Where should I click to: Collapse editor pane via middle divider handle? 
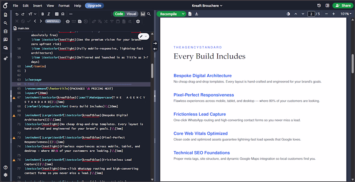[155, 96]
